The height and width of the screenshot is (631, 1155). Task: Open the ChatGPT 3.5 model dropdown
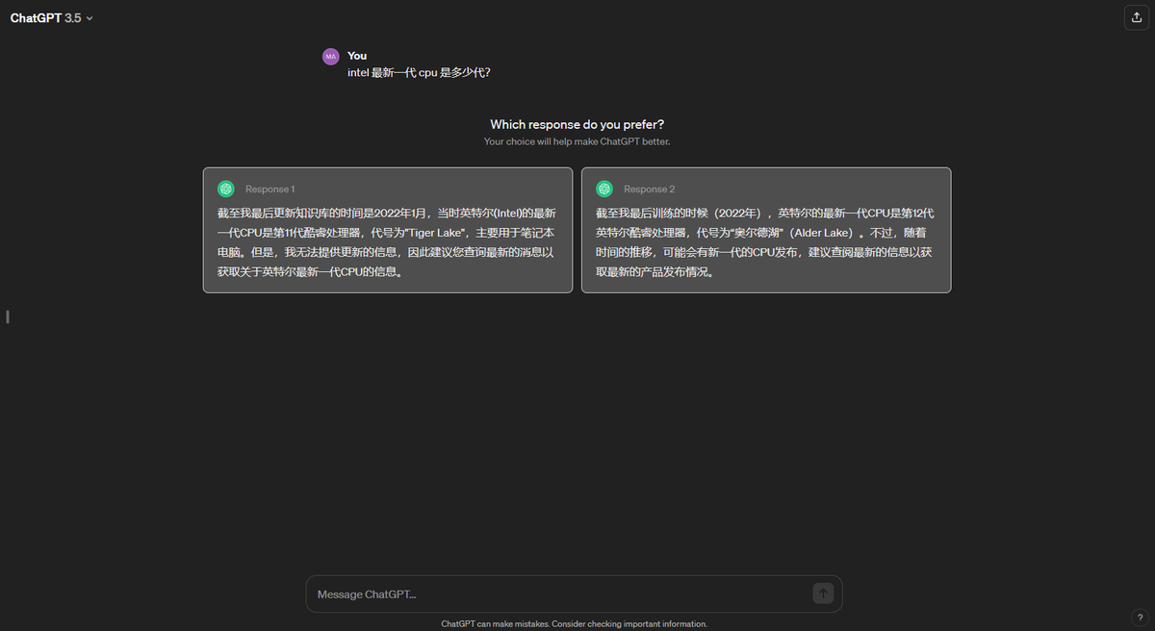point(52,18)
